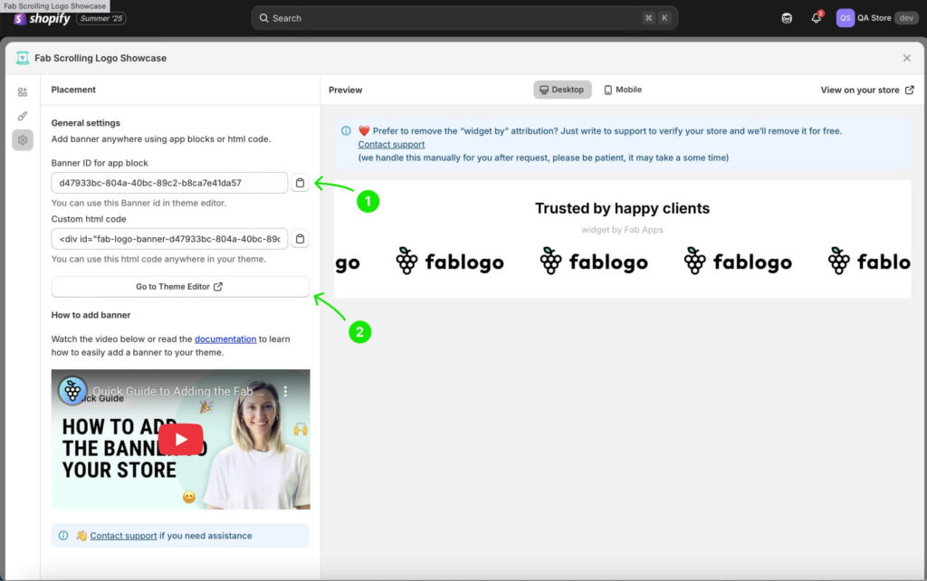
Task: Click the Shopify logo in the top bar
Action: click(x=42, y=19)
